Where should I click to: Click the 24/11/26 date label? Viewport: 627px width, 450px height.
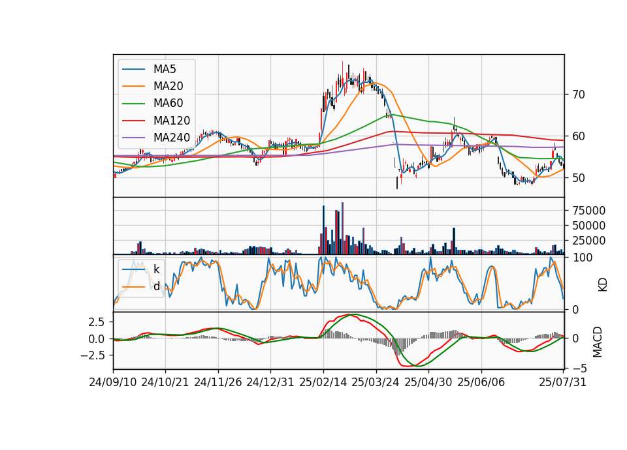[218, 382]
